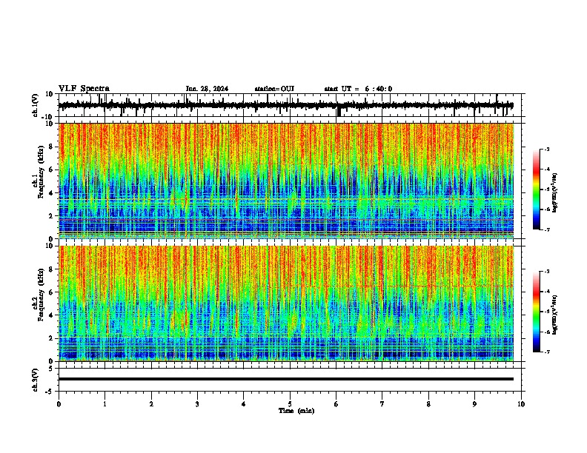Click time-axis tick label "10"
The width and height of the screenshot is (587, 453).
click(x=521, y=404)
